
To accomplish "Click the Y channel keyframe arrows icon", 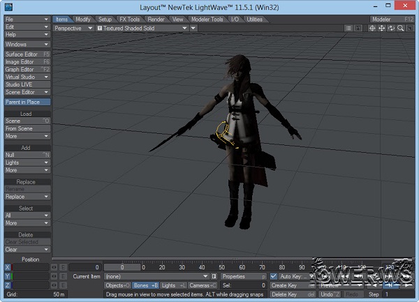I will (54, 276).
